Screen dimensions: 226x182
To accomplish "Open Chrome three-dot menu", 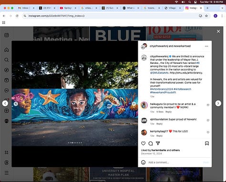I will [222, 16].
